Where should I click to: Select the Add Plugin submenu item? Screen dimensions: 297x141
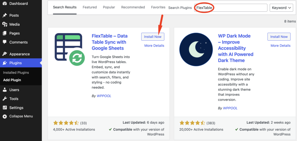click(x=12, y=80)
